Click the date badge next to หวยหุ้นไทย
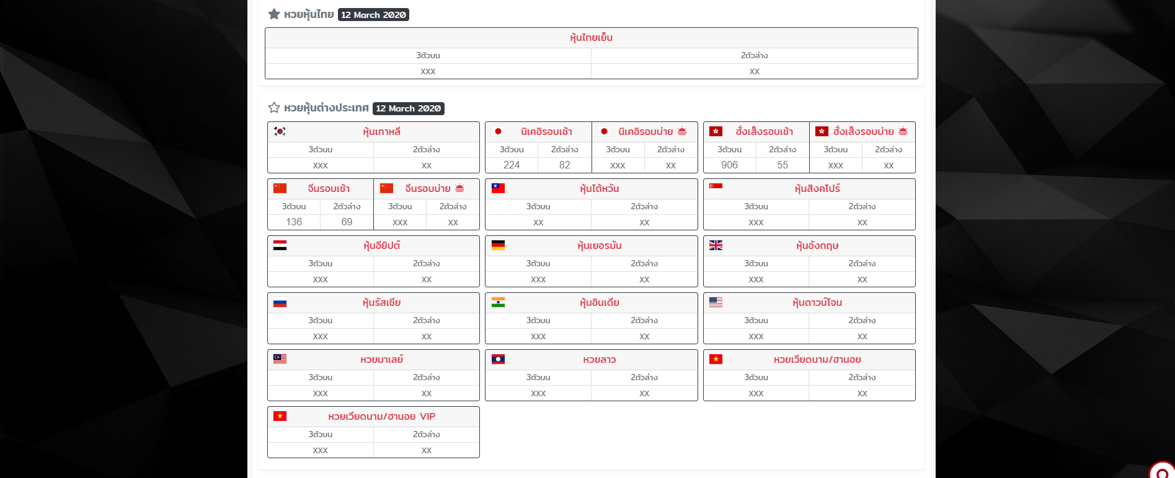This screenshot has height=478, width=1175. (x=373, y=15)
